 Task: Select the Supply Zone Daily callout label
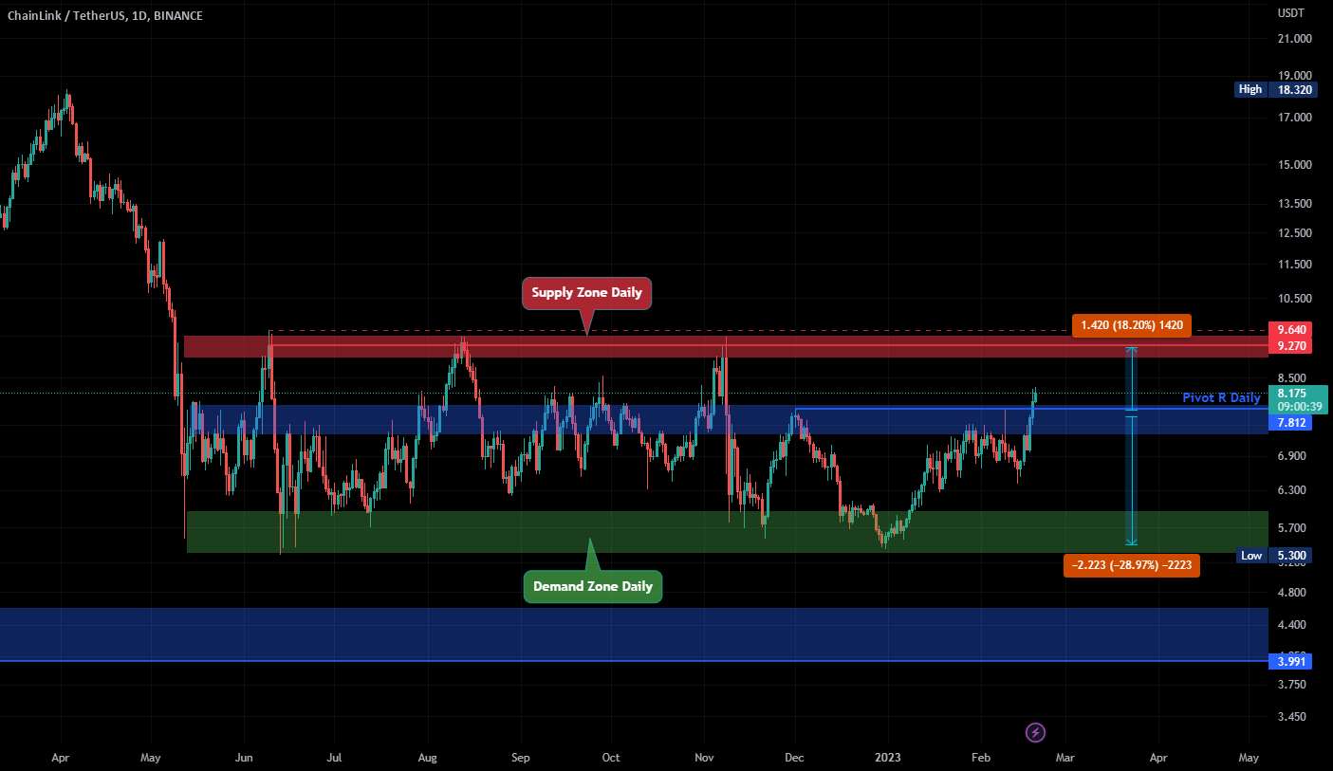[x=587, y=293]
